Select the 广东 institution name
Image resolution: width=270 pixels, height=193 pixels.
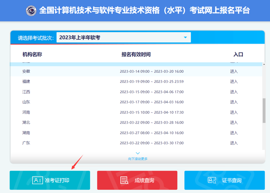pyautogui.click(x=26, y=143)
